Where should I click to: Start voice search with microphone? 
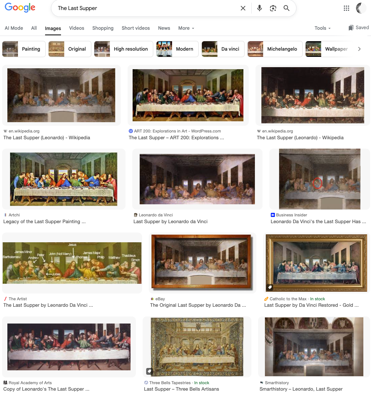click(x=259, y=8)
